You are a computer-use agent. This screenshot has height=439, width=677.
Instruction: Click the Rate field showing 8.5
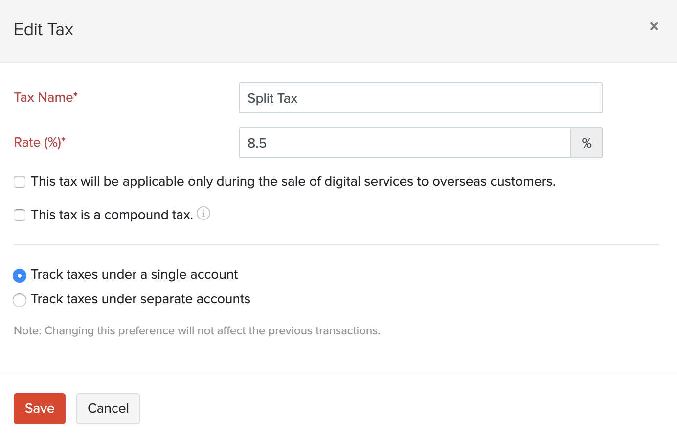pos(405,143)
